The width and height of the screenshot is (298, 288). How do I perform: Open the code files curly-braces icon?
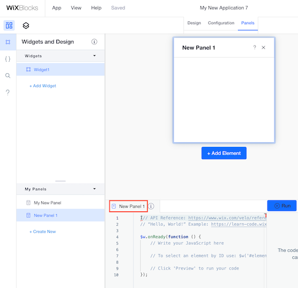click(7, 59)
